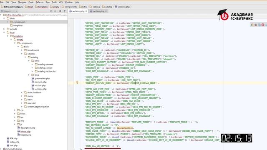Open in Firefox browser icon

coord(256,25)
